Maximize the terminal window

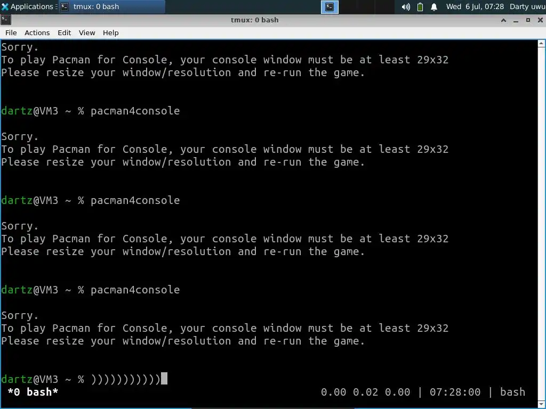528,20
